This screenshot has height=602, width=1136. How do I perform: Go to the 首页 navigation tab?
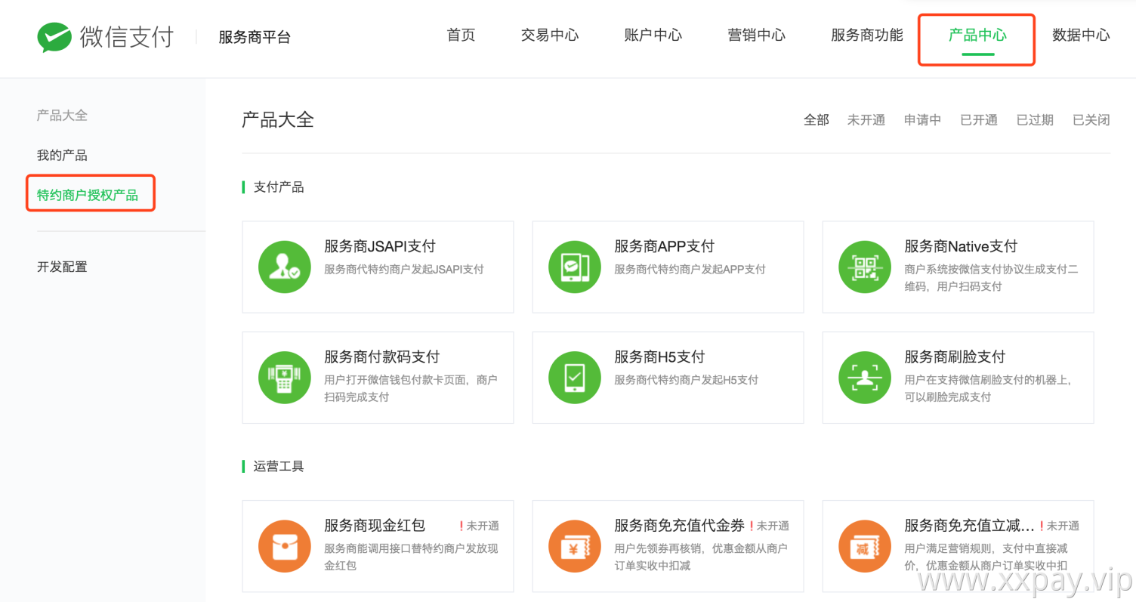click(461, 35)
